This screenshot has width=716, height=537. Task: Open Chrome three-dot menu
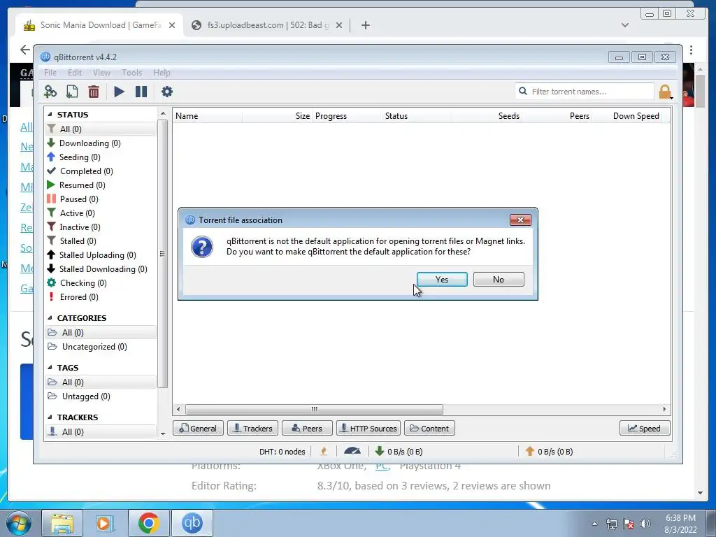(691, 50)
